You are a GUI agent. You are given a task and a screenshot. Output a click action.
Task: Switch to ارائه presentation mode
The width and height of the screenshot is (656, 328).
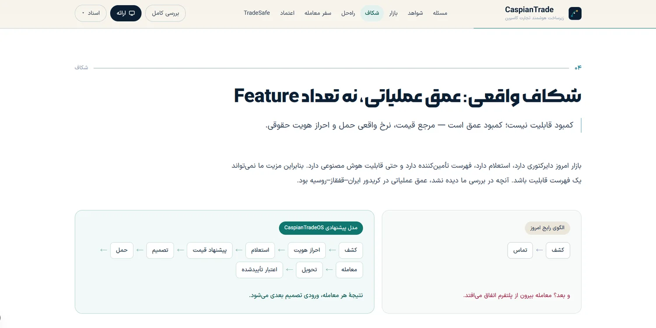(x=126, y=13)
